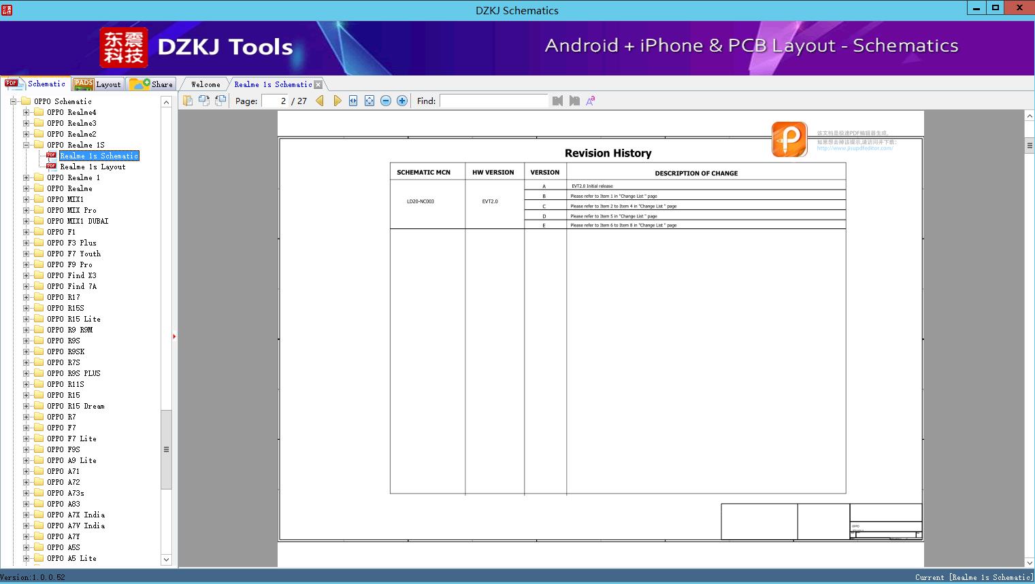The width and height of the screenshot is (1035, 584).
Task: Click the red side-panel collapse arrow
Action: (174, 337)
